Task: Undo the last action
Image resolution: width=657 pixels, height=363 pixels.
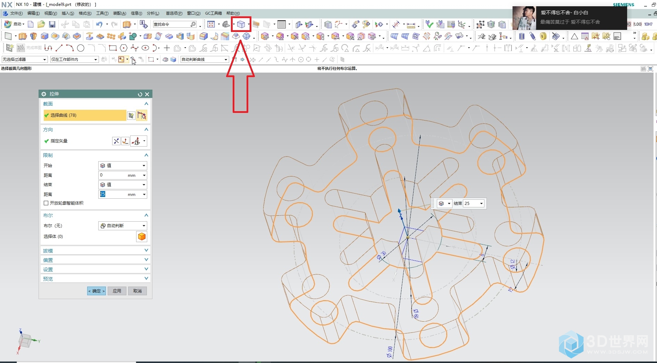Action: 99,24
